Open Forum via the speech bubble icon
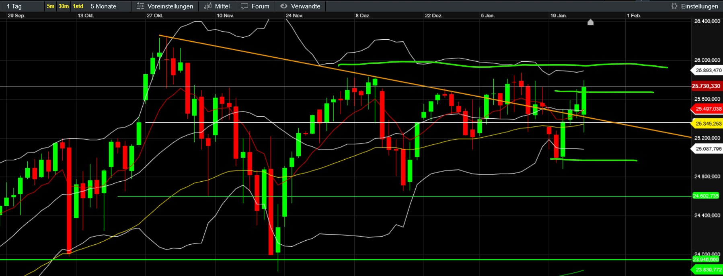This screenshot has height=276, width=723. 244,6
